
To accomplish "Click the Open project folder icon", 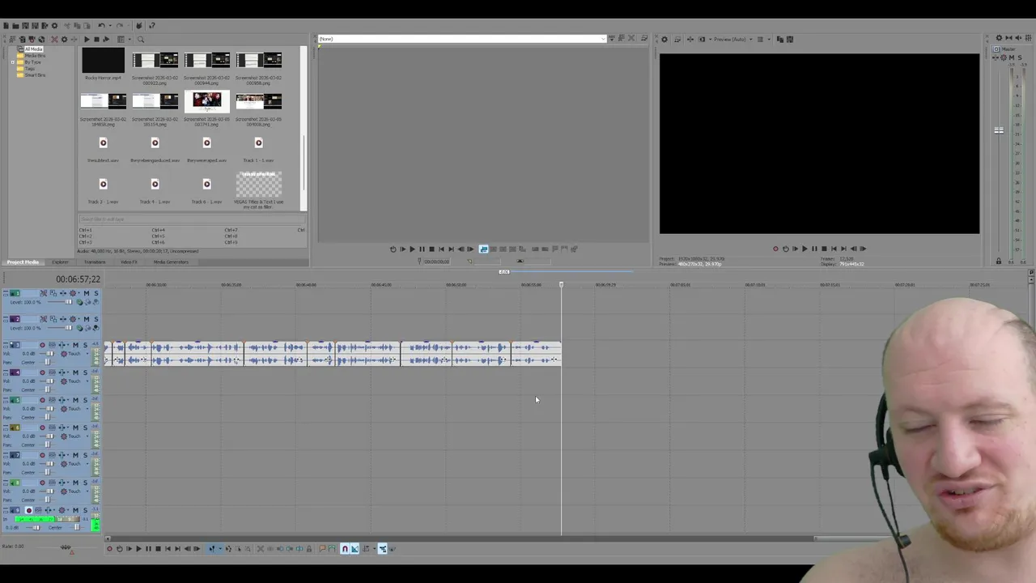I will pyautogui.click(x=15, y=26).
